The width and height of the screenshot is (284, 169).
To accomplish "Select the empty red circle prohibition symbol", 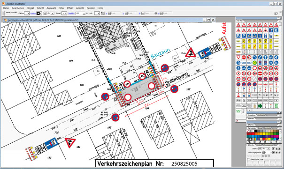I will tap(254, 68).
